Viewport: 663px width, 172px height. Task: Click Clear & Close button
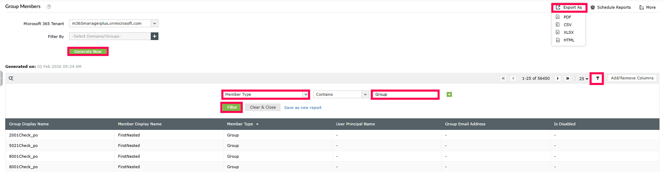pyautogui.click(x=263, y=107)
